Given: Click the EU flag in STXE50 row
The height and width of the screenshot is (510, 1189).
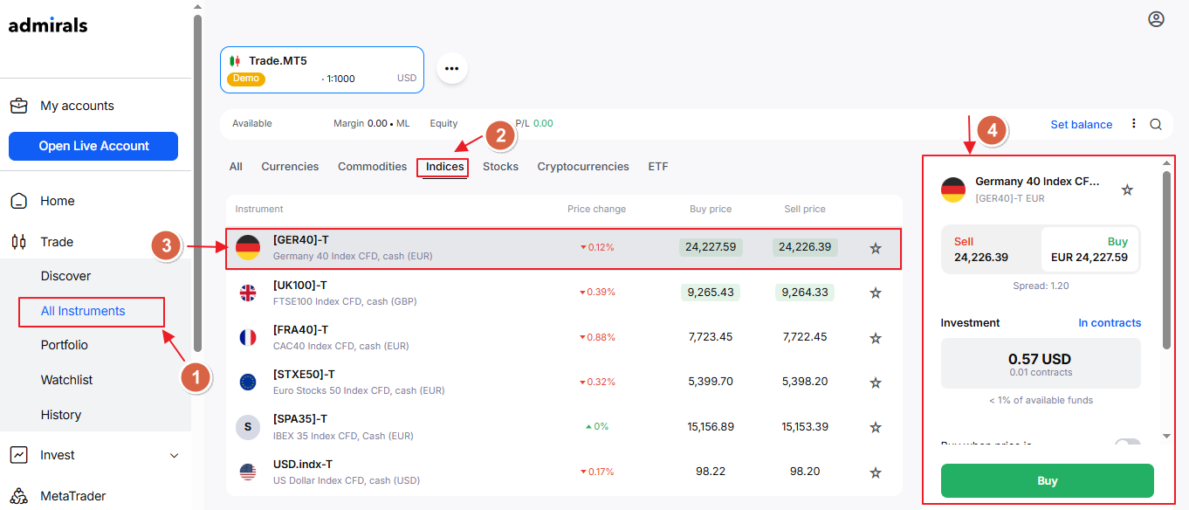Looking at the screenshot, I should coord(248,382).
